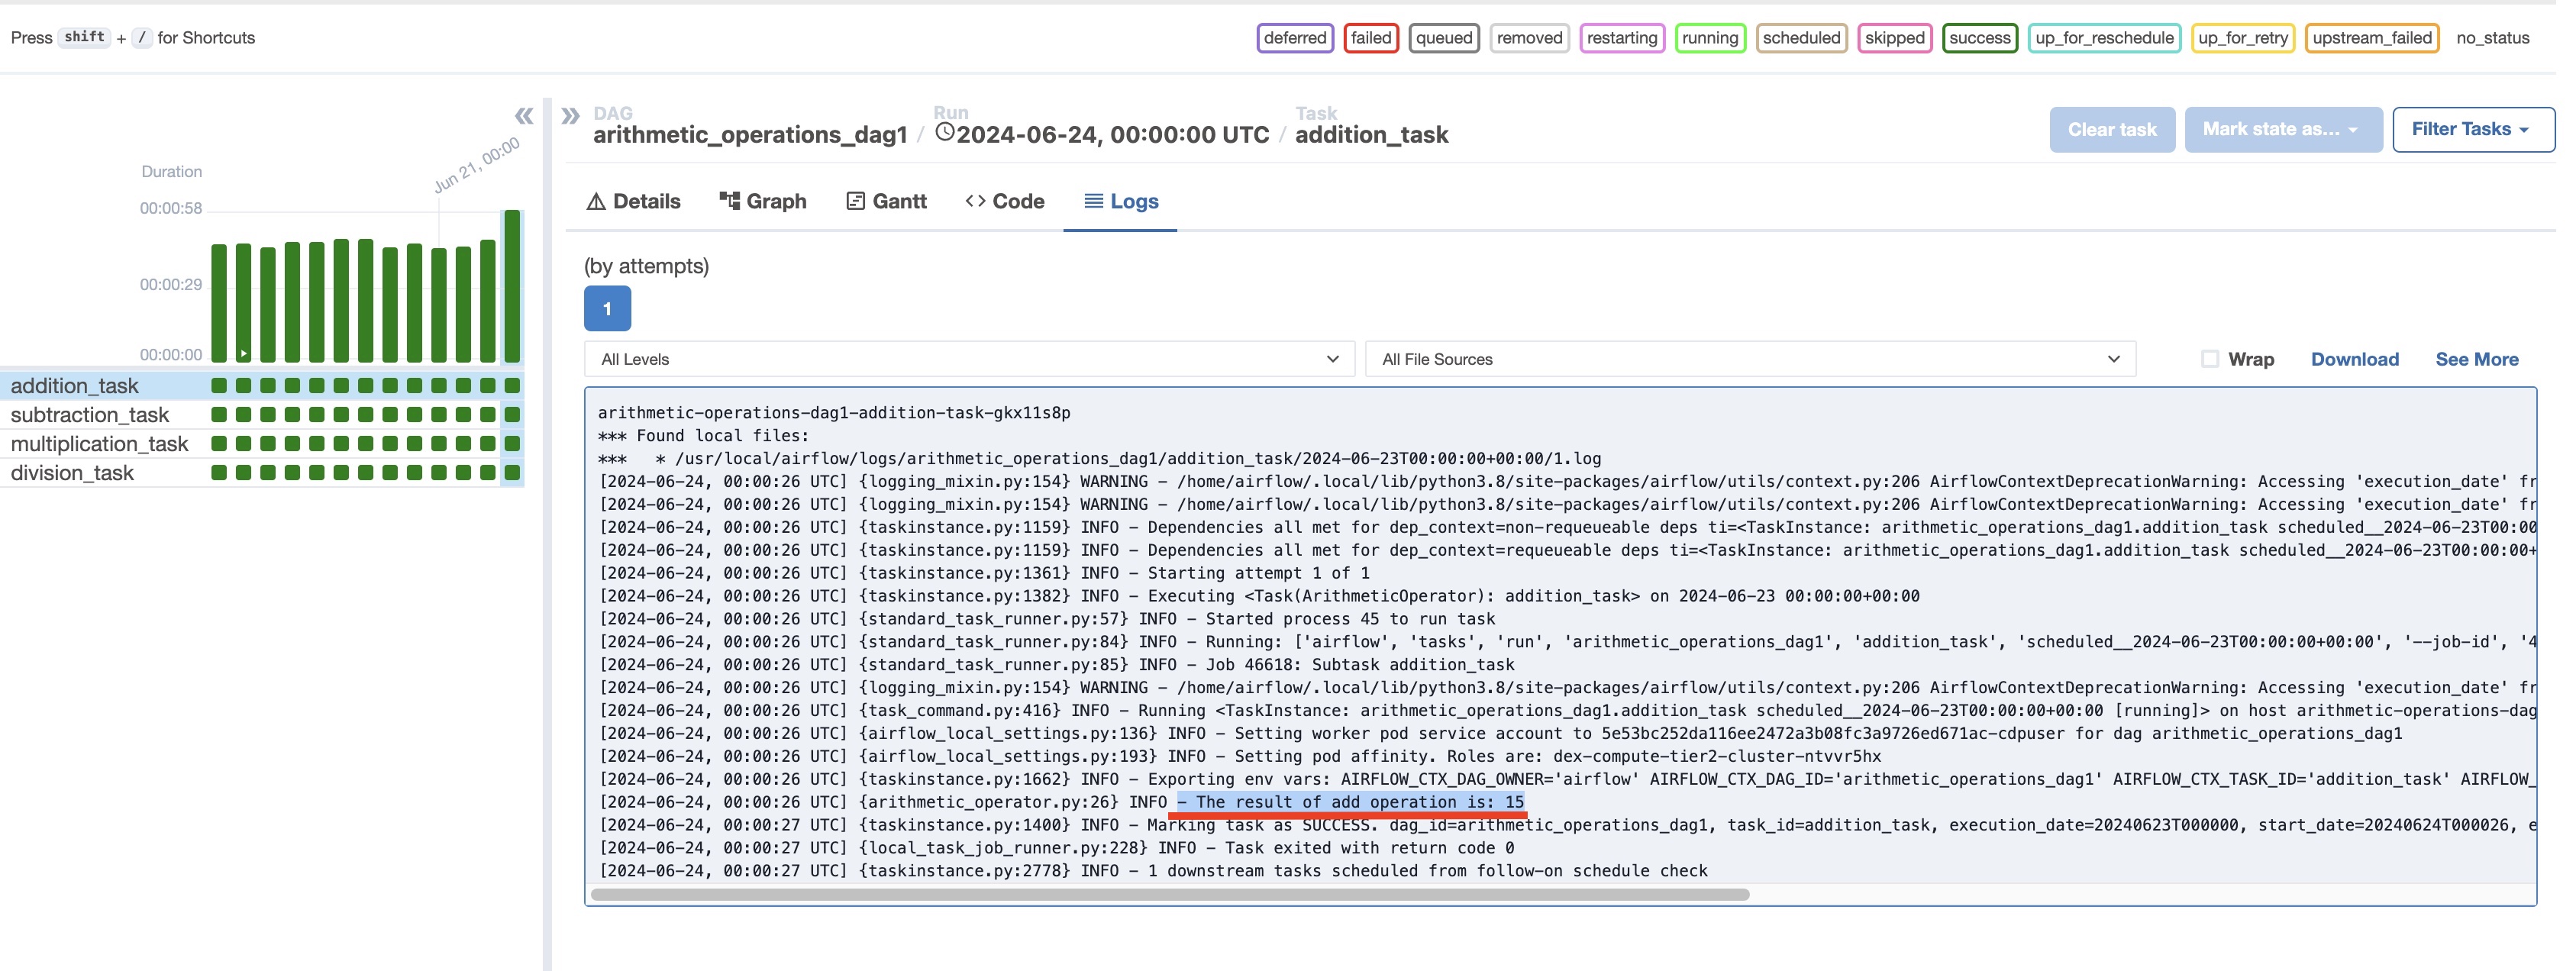
Task: Click the horizontal log scrollbar
Action: click(x=1170, y=895)
